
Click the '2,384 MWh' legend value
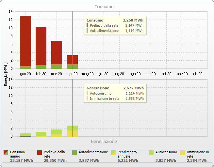(x=197, y=160)
